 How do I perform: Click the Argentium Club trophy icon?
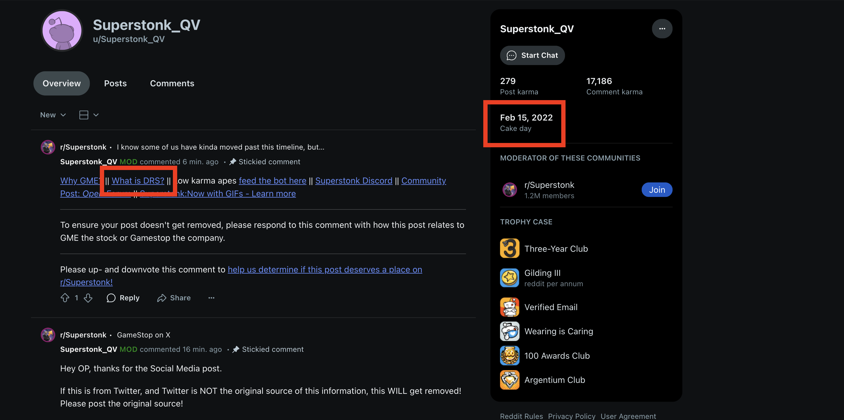(509, 380)
